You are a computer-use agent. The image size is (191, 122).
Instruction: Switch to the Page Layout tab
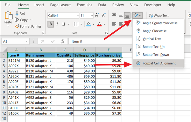click(x=60, y=5)
